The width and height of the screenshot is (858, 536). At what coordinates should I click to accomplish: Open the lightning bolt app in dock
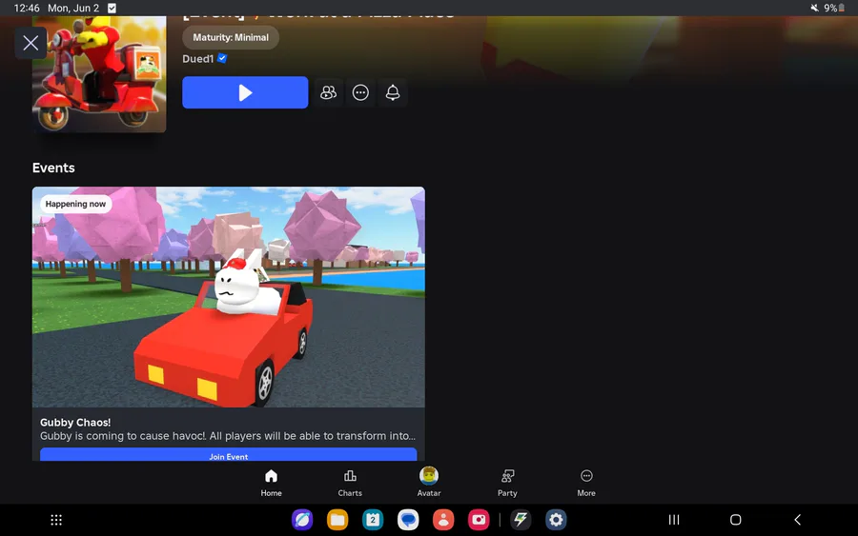[521, 520]
